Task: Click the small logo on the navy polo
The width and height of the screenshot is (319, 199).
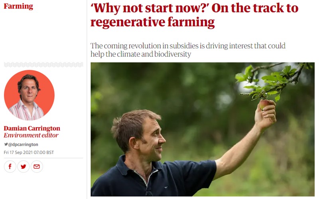Action: (166, 187)
